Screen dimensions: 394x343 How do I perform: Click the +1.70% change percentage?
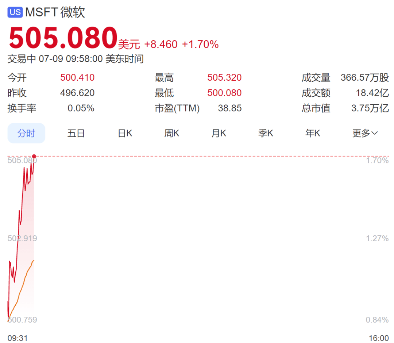(x=200, y=45)
